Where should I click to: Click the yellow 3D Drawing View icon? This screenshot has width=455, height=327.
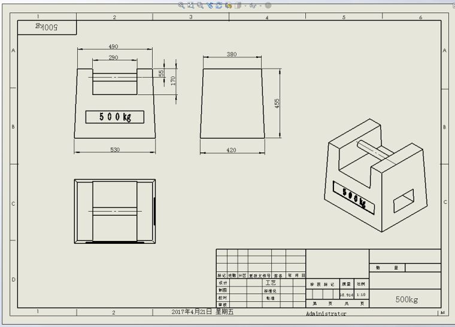(228, 5)
